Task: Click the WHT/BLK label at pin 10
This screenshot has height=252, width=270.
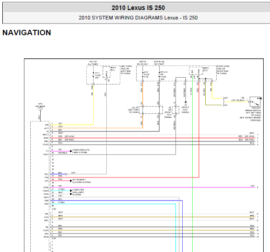Action: pyautogui.click(x=63, y=153)
